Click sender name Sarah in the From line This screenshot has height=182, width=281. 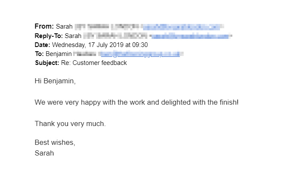[64, 26]
